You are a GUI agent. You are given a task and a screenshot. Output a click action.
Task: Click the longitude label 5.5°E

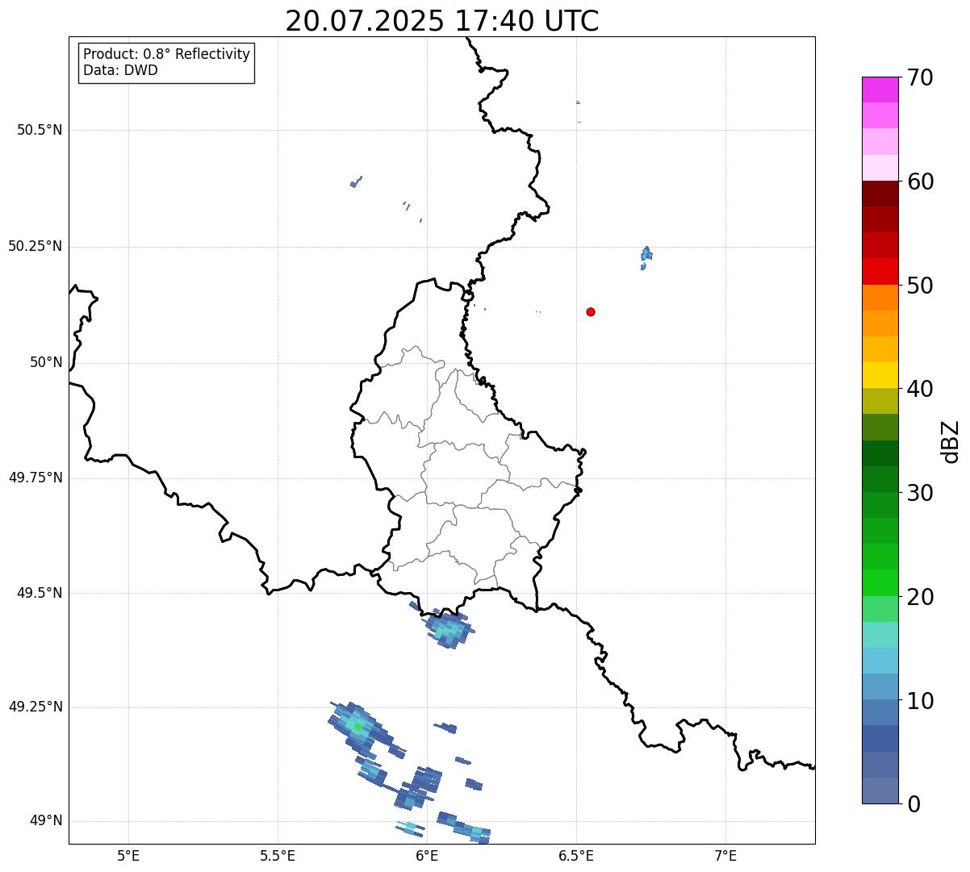coord(278,856)
